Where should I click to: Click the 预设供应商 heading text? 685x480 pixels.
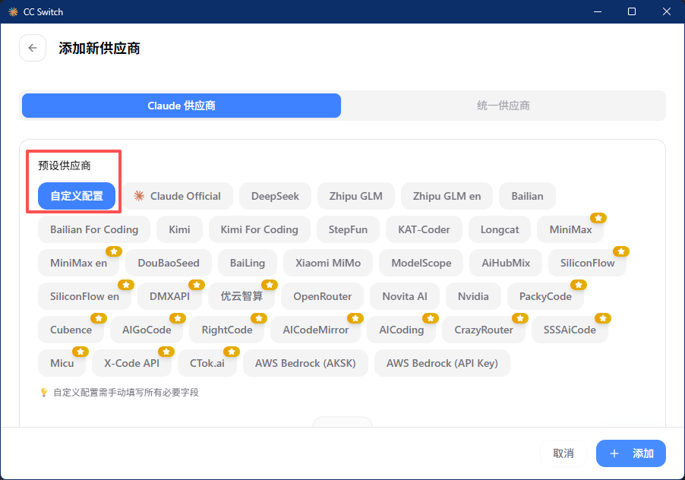[65, 166]
